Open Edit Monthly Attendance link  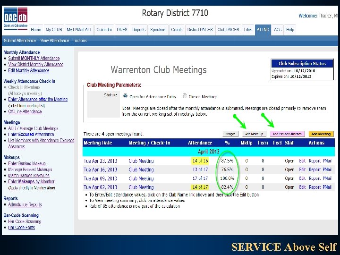(x=29, y=70)
